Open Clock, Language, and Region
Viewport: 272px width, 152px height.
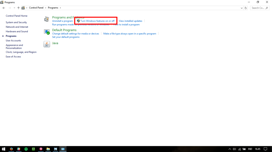point(21,52)
